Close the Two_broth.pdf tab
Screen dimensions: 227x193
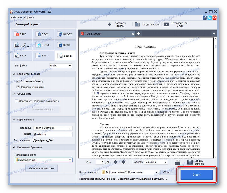133,34
